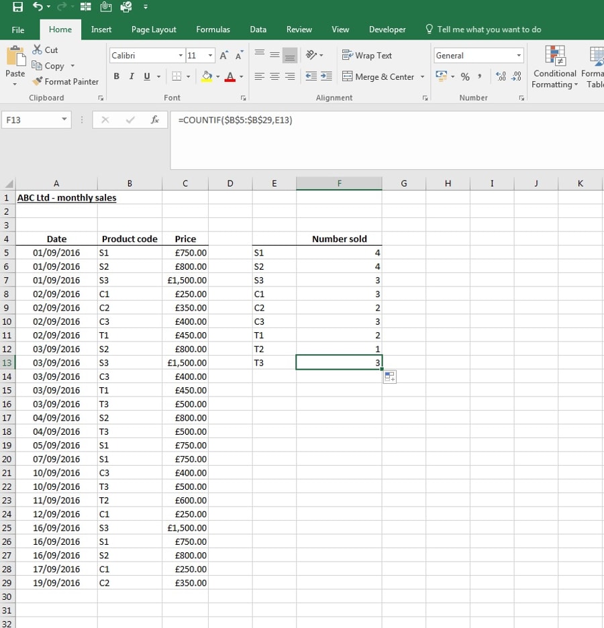Apply the red Font Color A
The width and height of the screenshot is (604, 628).
[x=230, y=76]
